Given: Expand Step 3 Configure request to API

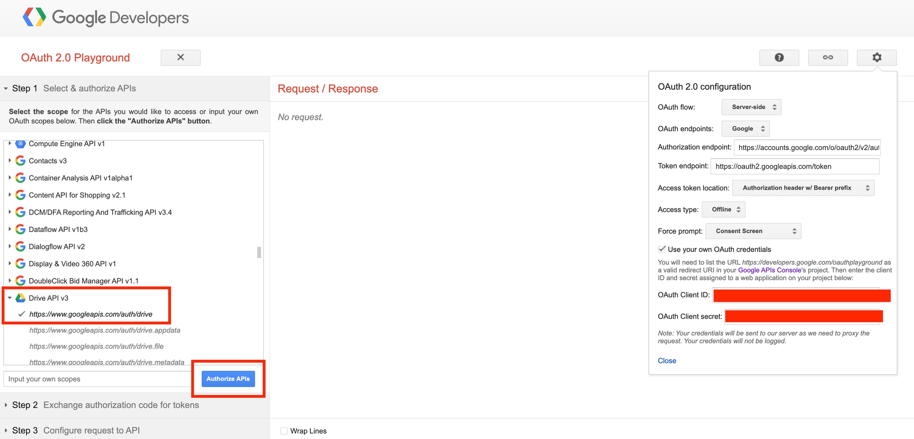Looking at the screenshot, I should [76, 430].
